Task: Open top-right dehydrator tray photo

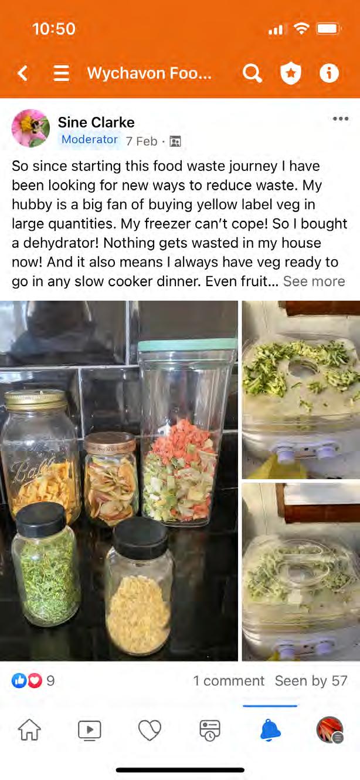Action: pos(301,390)
